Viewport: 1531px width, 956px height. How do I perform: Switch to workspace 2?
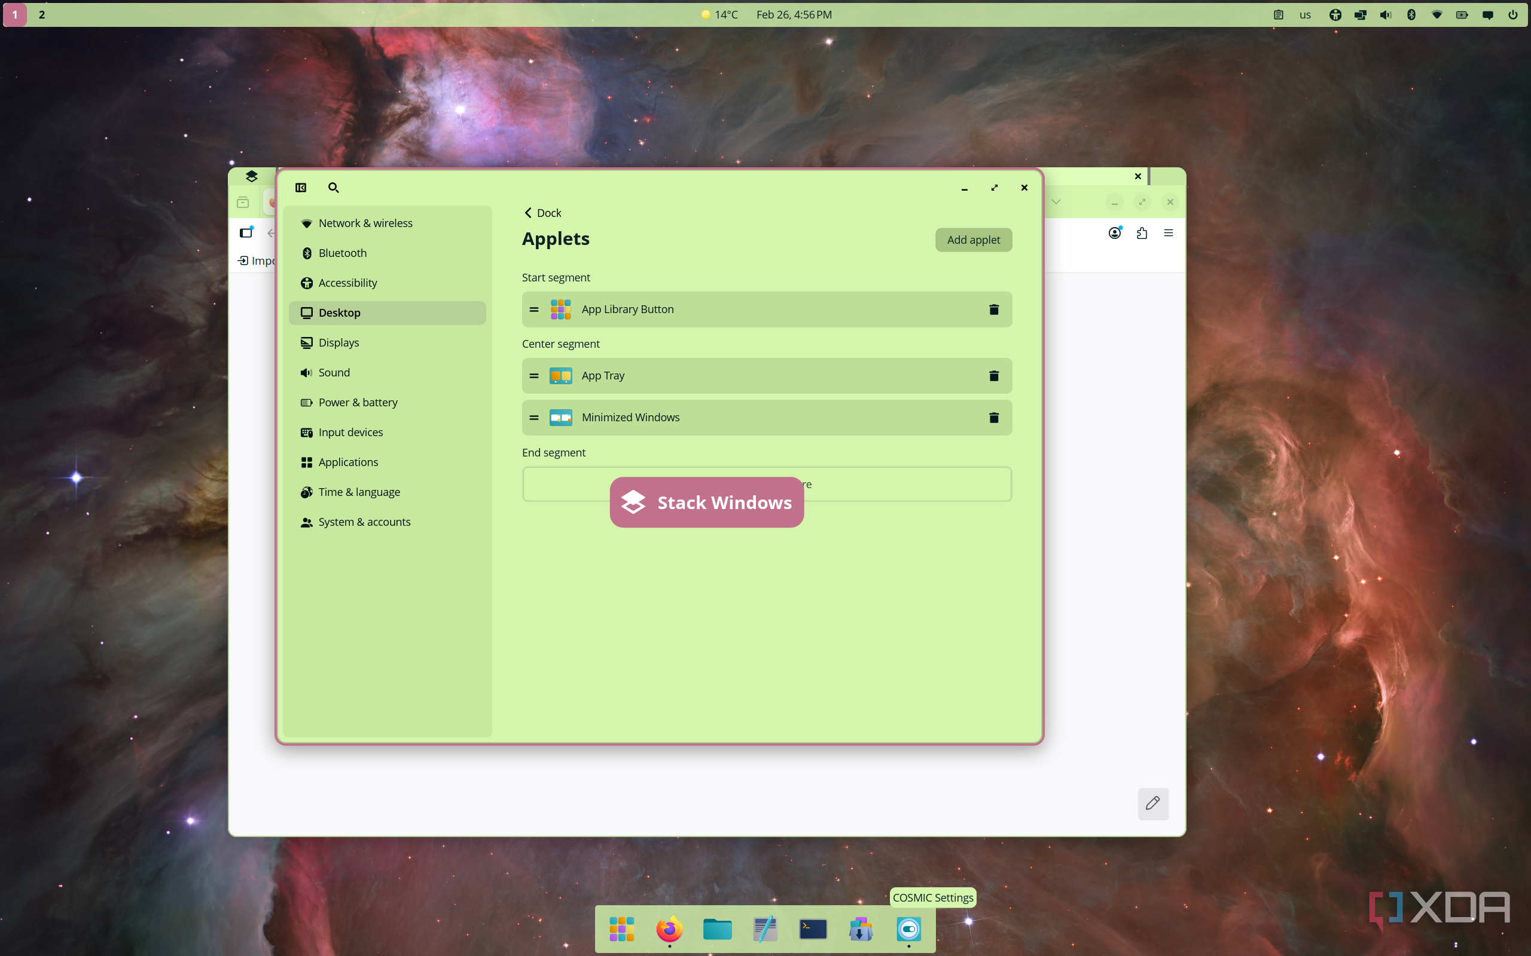(42, 14)
